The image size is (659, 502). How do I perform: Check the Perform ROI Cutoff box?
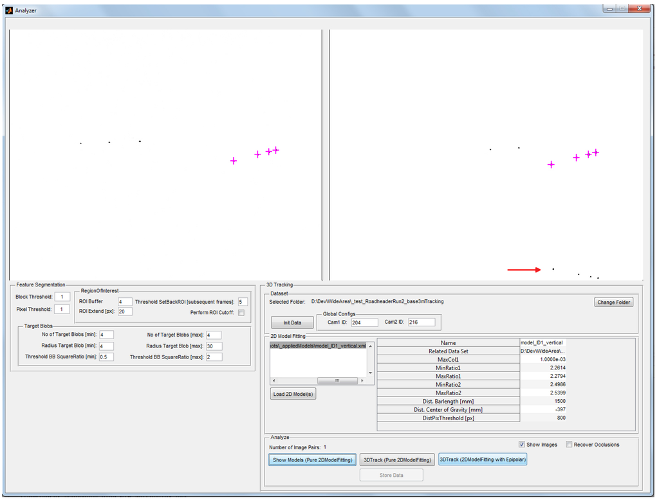click(241, 313)
